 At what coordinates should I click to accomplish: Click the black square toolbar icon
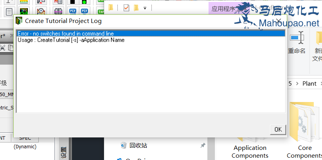pos(72,2)
